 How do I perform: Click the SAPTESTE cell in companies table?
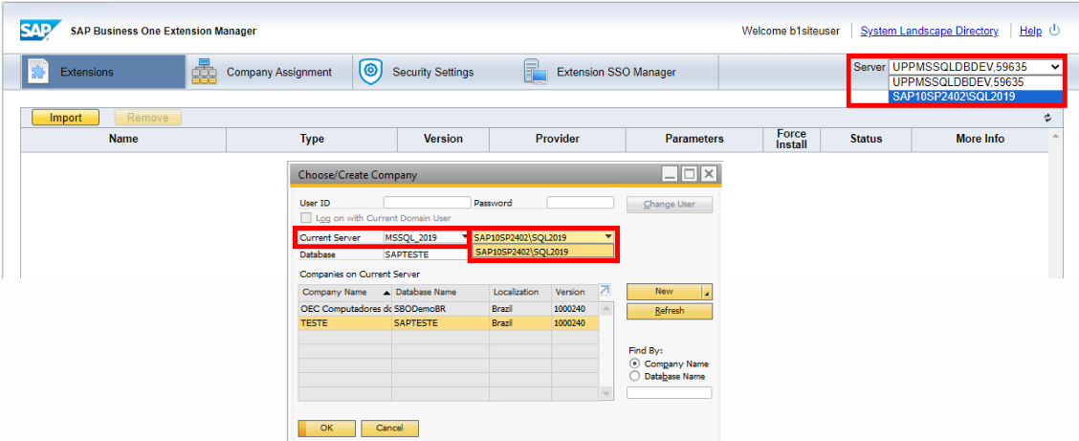[x=440, y=322]
